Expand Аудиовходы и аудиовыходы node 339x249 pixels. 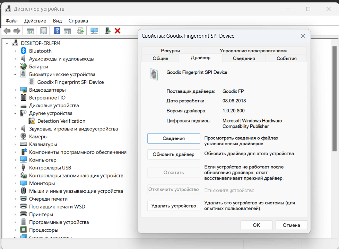coord(15,59)
